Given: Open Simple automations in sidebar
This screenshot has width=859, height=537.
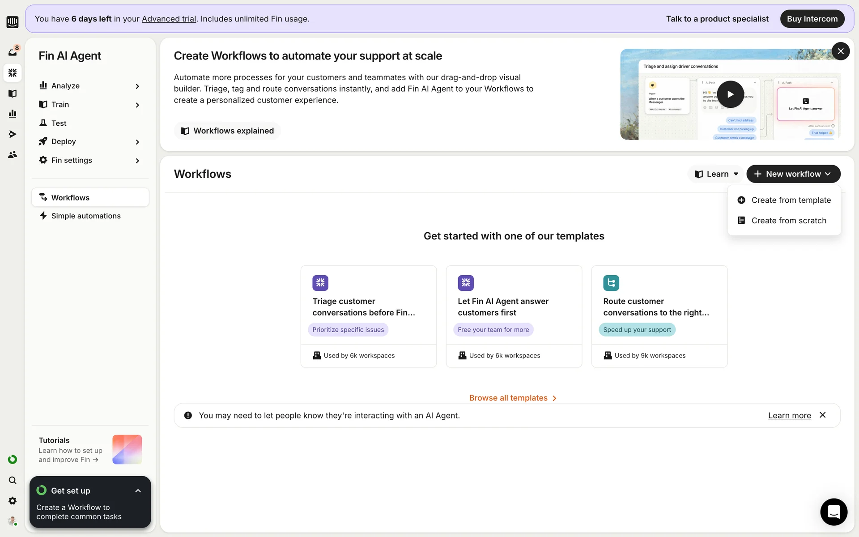Looking at the screenshot, I should click(86, 216).
